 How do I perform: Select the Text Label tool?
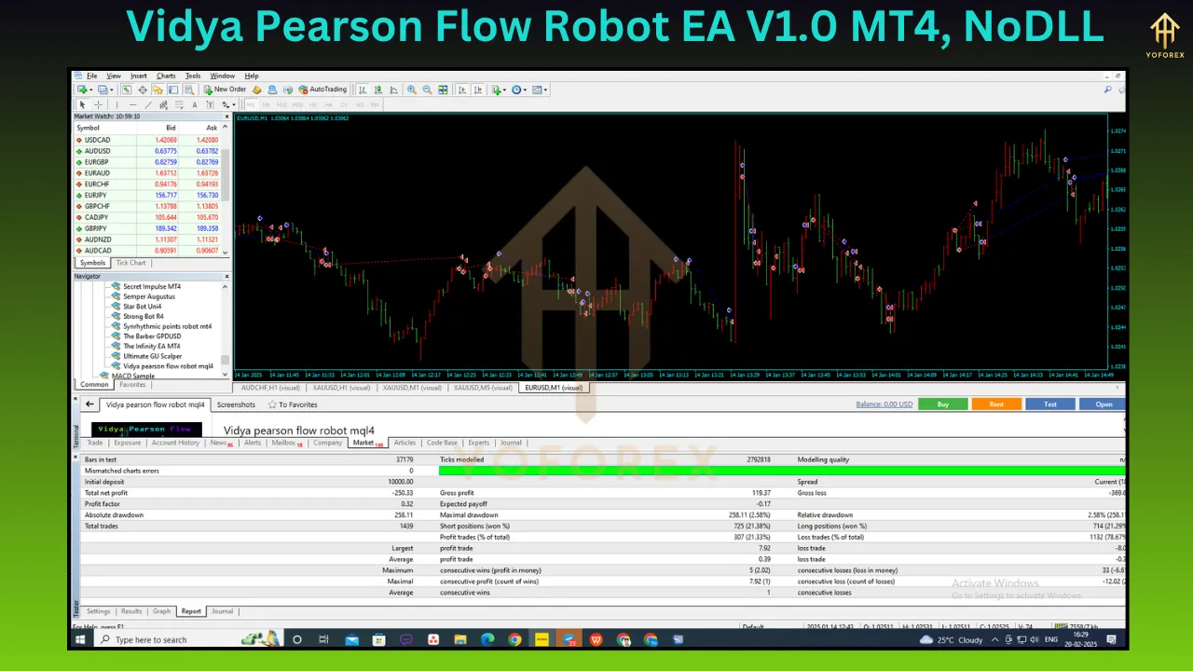pyautogui.click(x=210, y=105)
